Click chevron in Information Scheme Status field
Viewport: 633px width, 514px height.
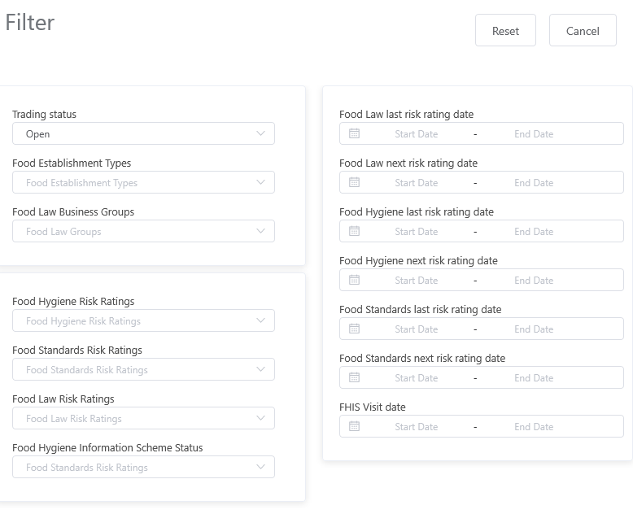(x=261, y=467)
